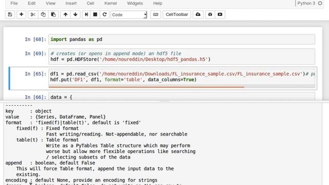The height and width of the screenshot is (185, 329).
Task: Run the current cell with the run icon
Action: (86, 14)
